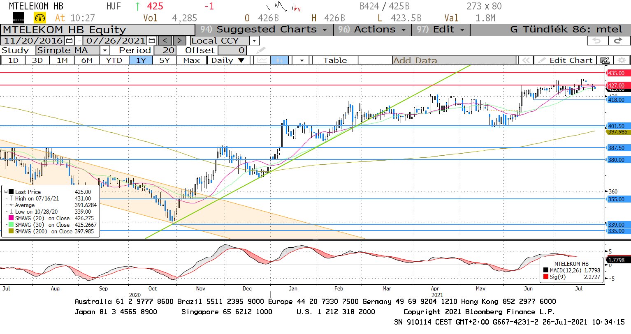This screenshot has width=631, height=334.
Task: Select the Max time range tab
Action: pos(191,60)
